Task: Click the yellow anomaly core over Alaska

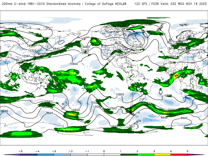Action: pos(95,40)
